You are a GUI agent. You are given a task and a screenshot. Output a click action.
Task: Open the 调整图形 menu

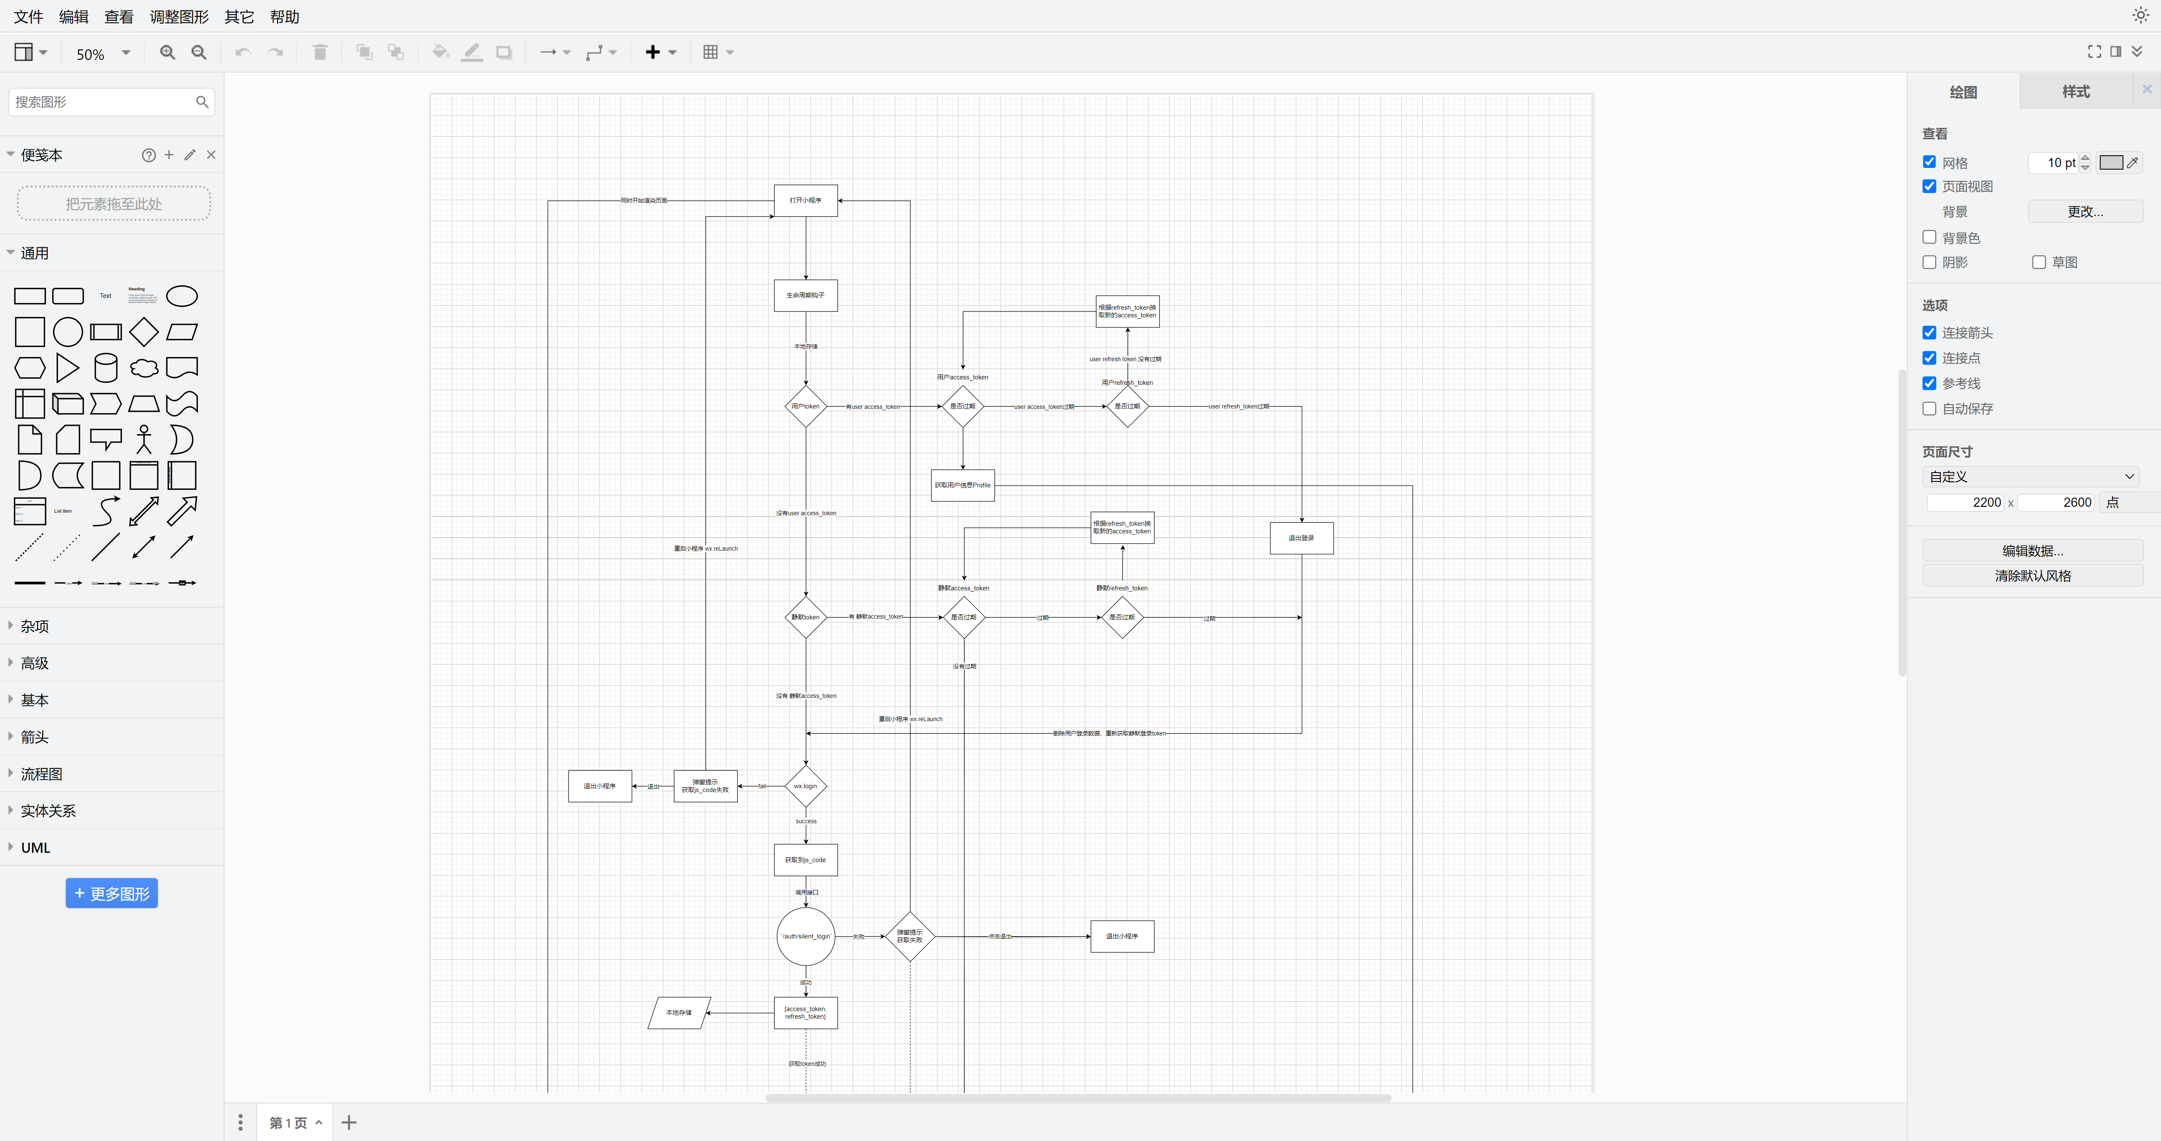click(179, 17)
